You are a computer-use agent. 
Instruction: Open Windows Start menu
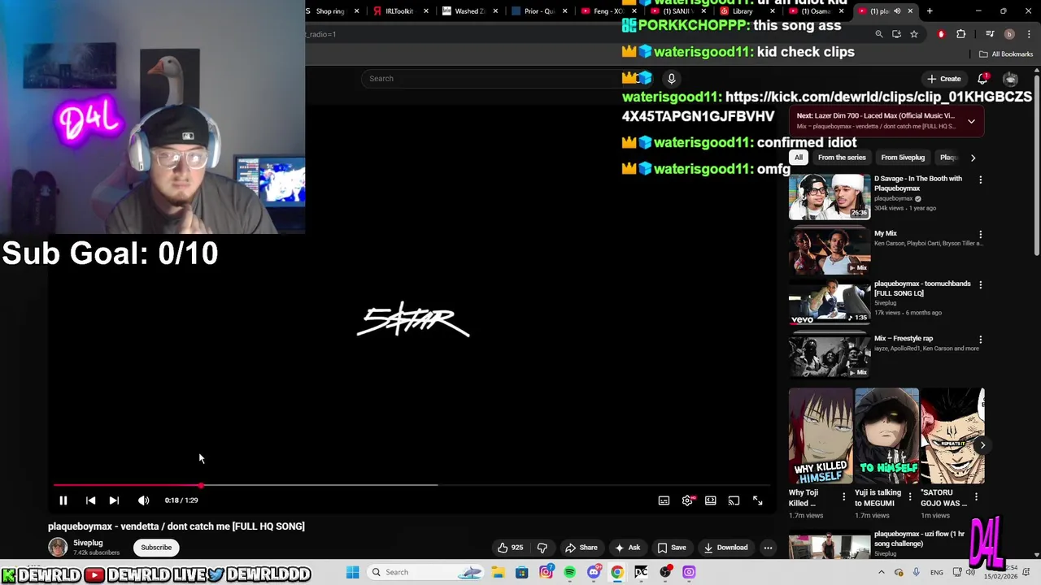[352, 572]
